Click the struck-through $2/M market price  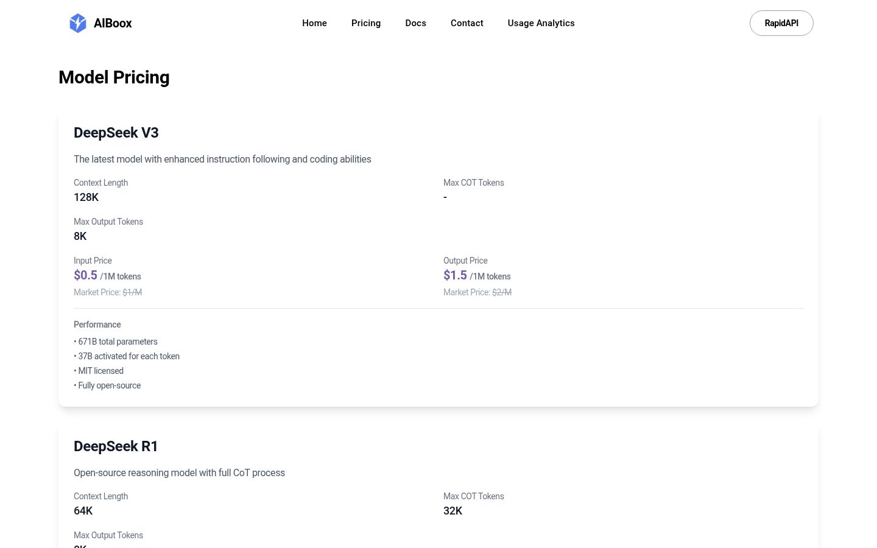pyautogui.click(x=502, y=292)
